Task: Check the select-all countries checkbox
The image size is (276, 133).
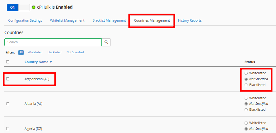Action: pos(8,62)
